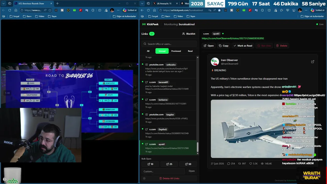Open tweet in new window via external-link icon
The height and width of the screenshot is (184, 327).
[x=312, y=62]
